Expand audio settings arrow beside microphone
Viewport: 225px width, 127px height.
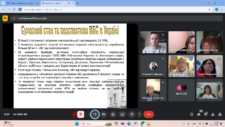[75, 114]
